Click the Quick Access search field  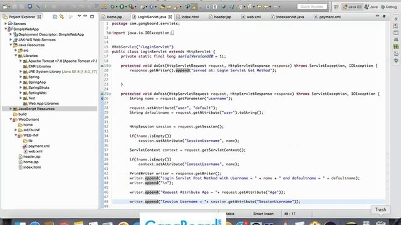[x=312, y=7]
